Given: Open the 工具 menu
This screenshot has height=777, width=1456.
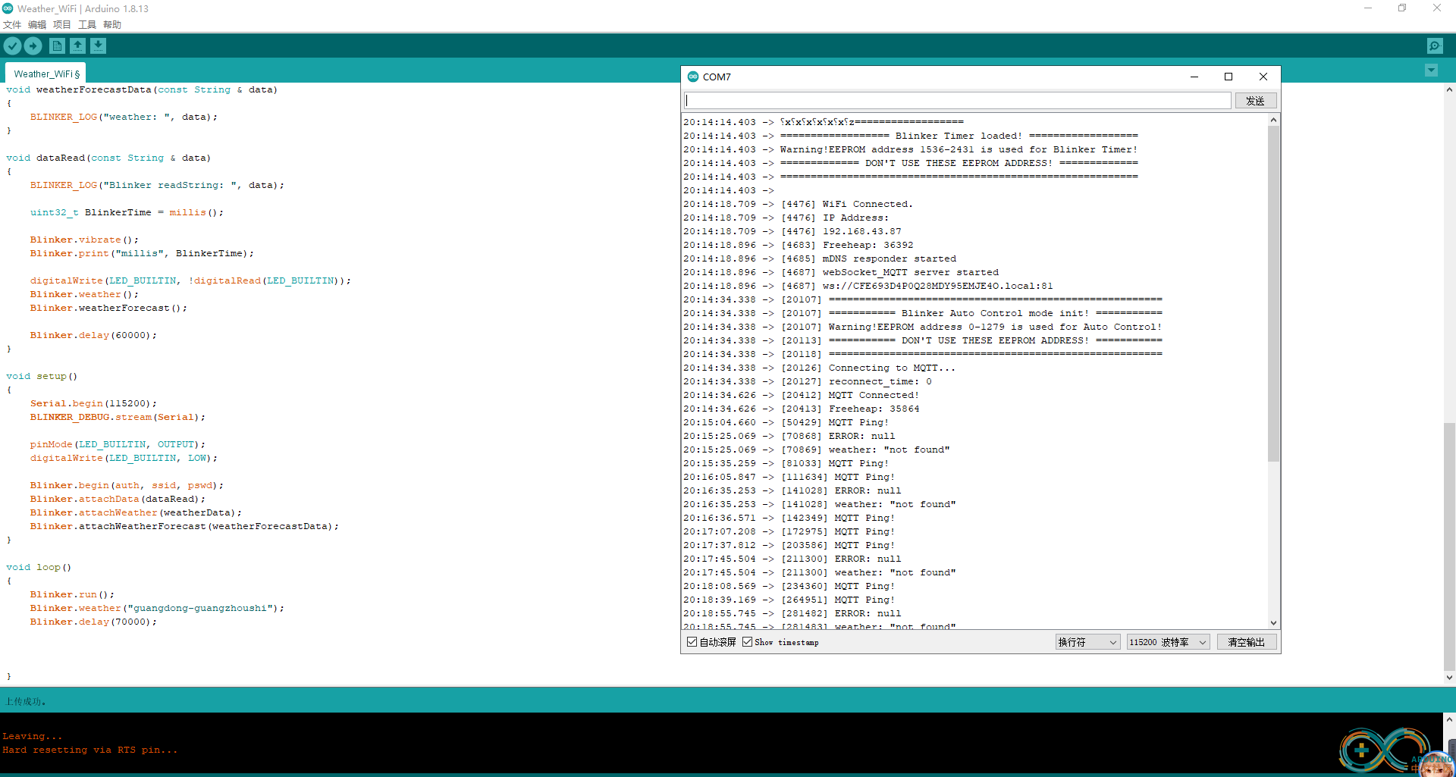Looking at the screenshot, I should click(x=87, y=25).
